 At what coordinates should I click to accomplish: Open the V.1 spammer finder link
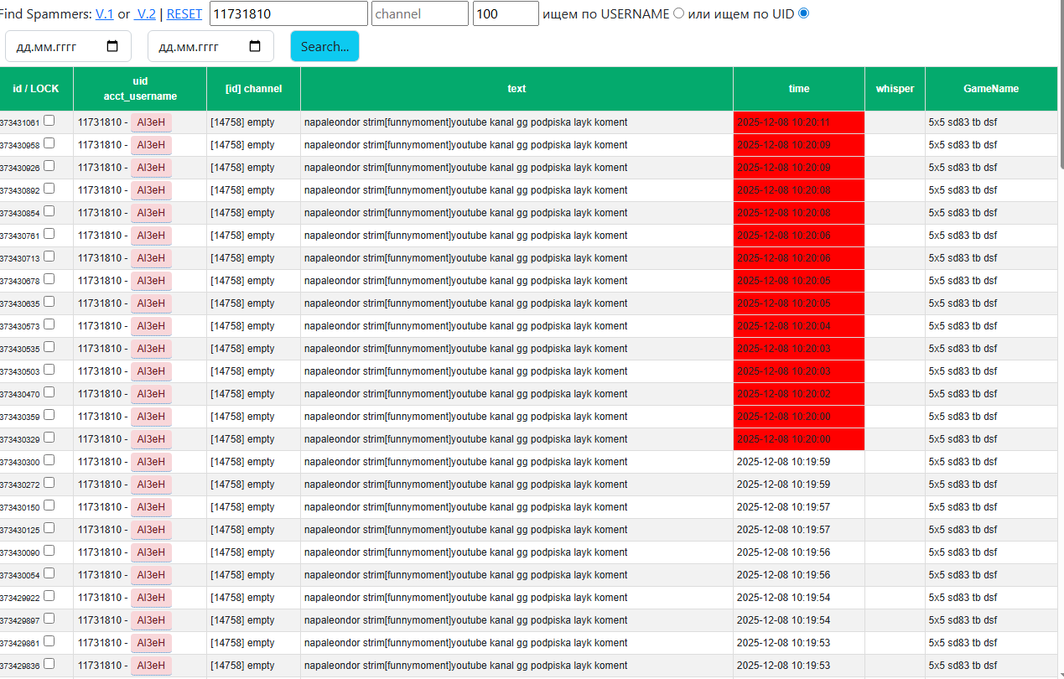point(105,14)
